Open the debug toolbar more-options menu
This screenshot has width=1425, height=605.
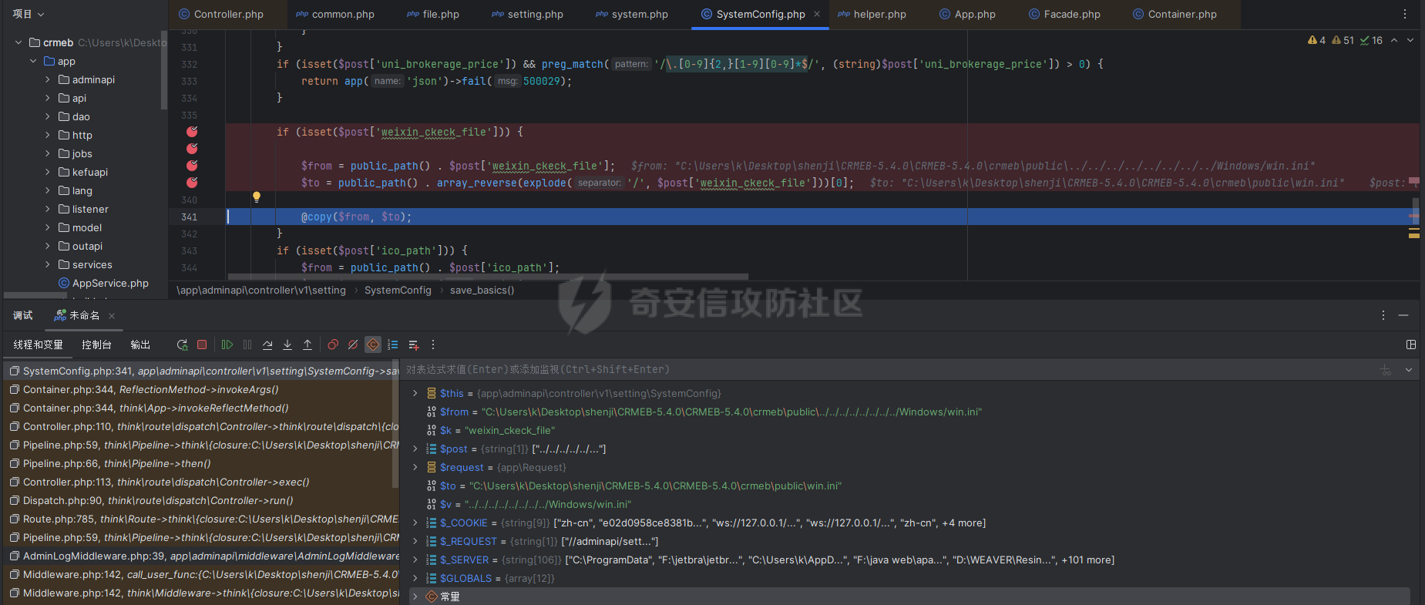click(x=433, y=345)
